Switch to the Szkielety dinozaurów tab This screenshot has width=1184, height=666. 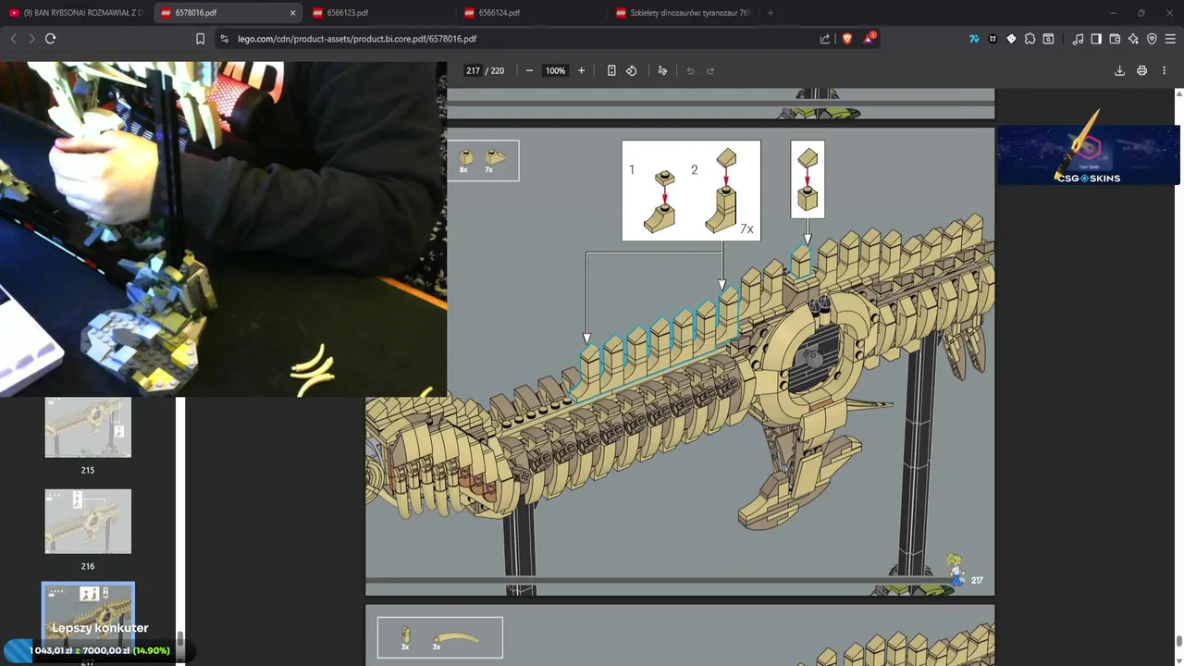click(683, 13)
